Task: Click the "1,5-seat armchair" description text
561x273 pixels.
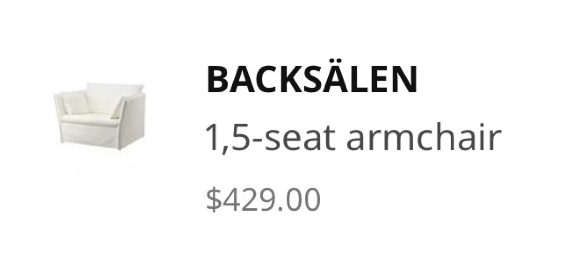Action: pos(352,139)
